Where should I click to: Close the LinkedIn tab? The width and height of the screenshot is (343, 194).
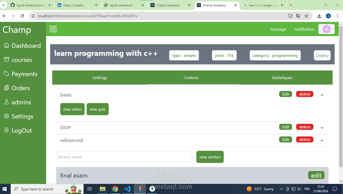tap(96, 5)
